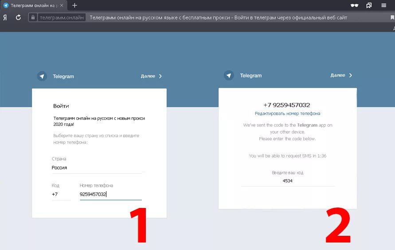Screen dimensions: 395x250
Task: Click Далее in the left login panel
Action: click(x=148, y=76)
